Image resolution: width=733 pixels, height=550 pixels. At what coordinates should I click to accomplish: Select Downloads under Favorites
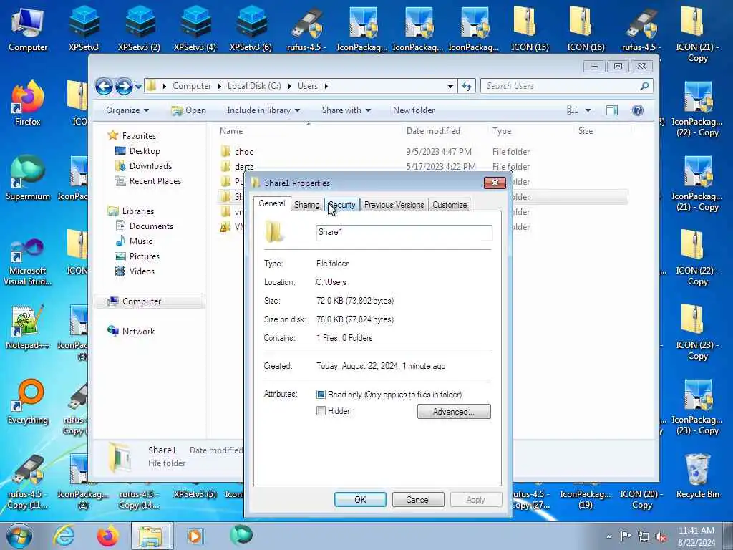[150, 166]
